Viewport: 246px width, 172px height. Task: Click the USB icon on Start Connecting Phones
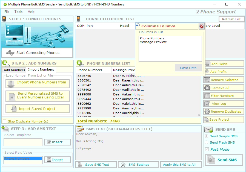click(10, 53)
